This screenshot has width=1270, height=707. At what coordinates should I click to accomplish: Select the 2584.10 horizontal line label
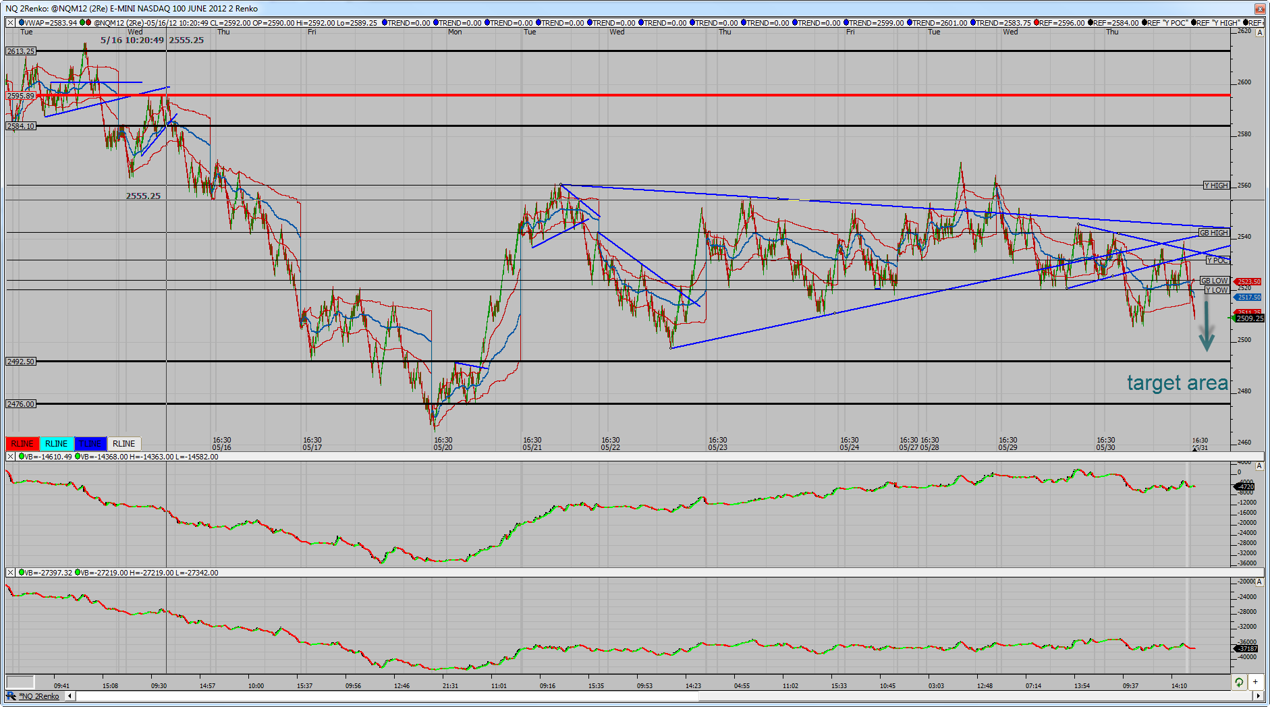pos(21,126)
